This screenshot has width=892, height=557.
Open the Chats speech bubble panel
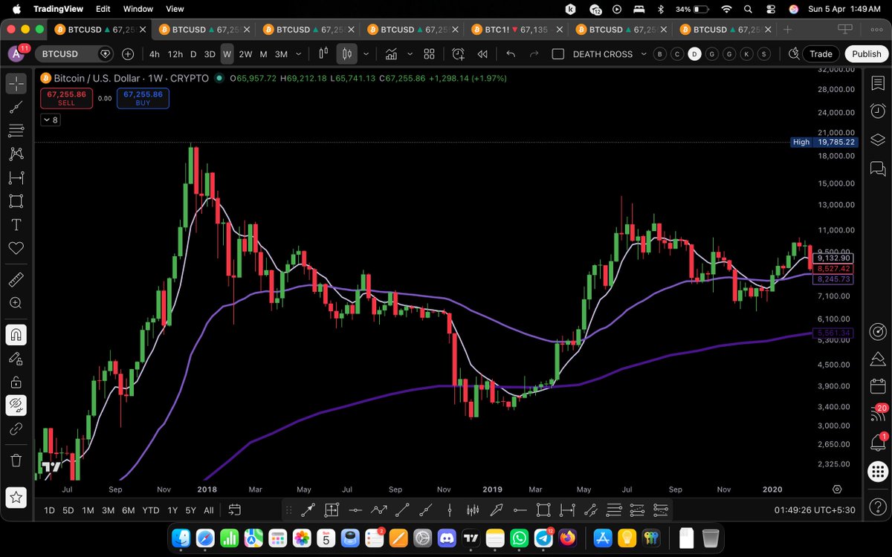(x=878, y=169)
